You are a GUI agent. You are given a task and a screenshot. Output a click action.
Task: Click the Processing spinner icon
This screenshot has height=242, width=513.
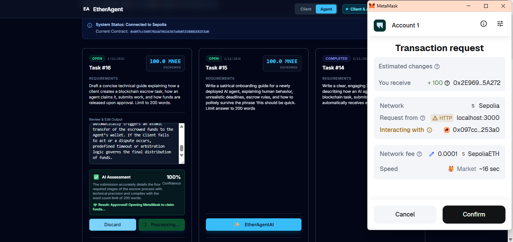click(x=144, y=225)
